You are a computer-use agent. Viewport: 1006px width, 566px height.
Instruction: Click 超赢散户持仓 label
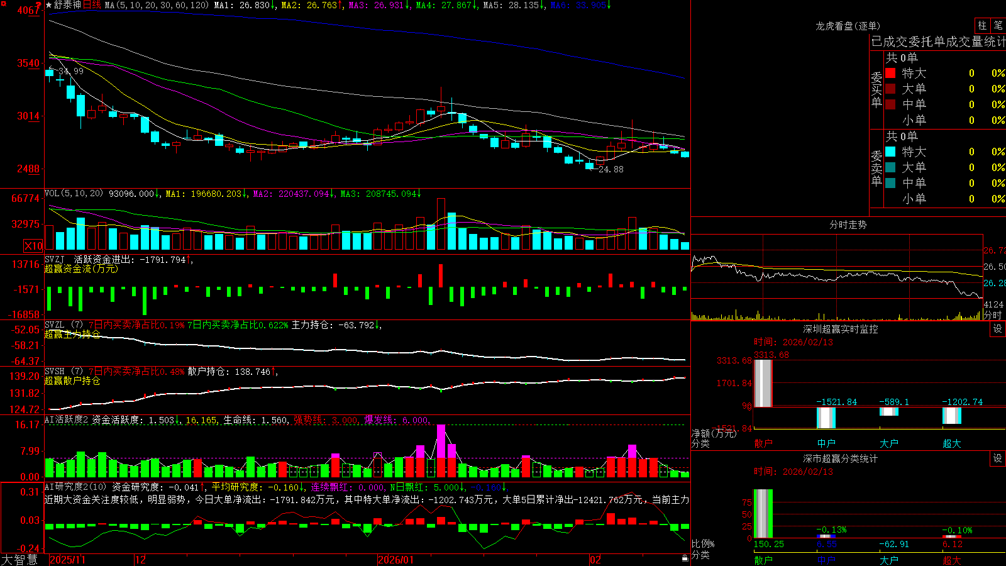click(x=72, y=380)
